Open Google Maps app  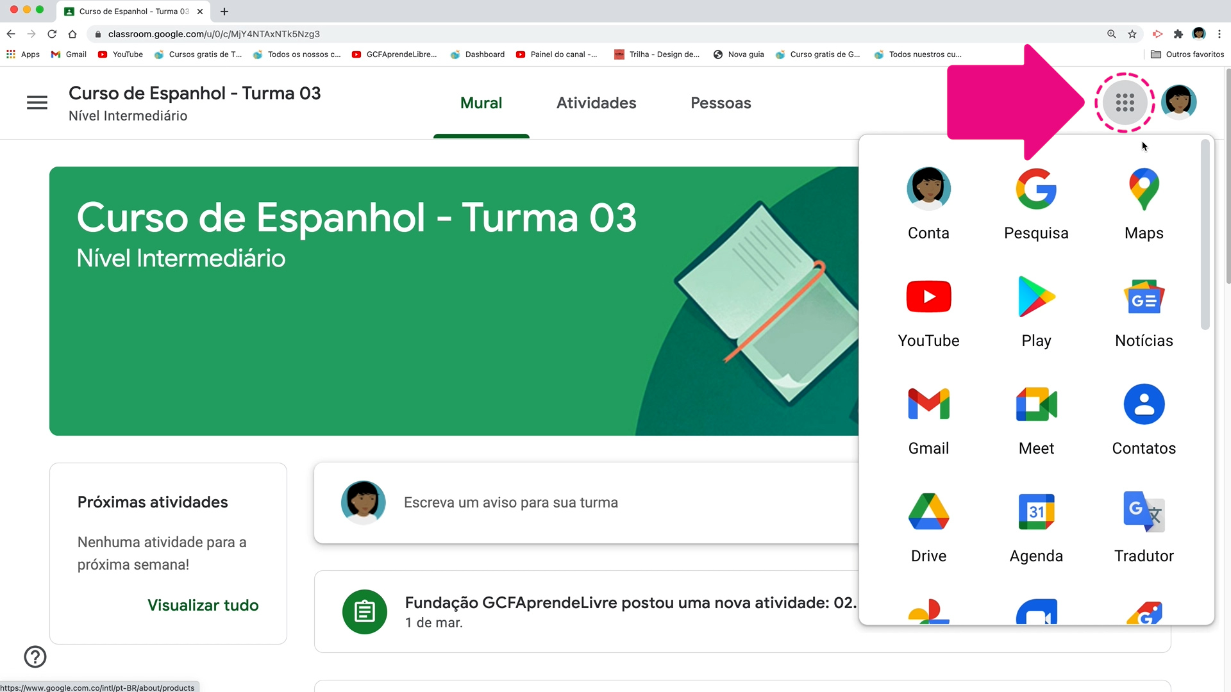[1144, 202]
